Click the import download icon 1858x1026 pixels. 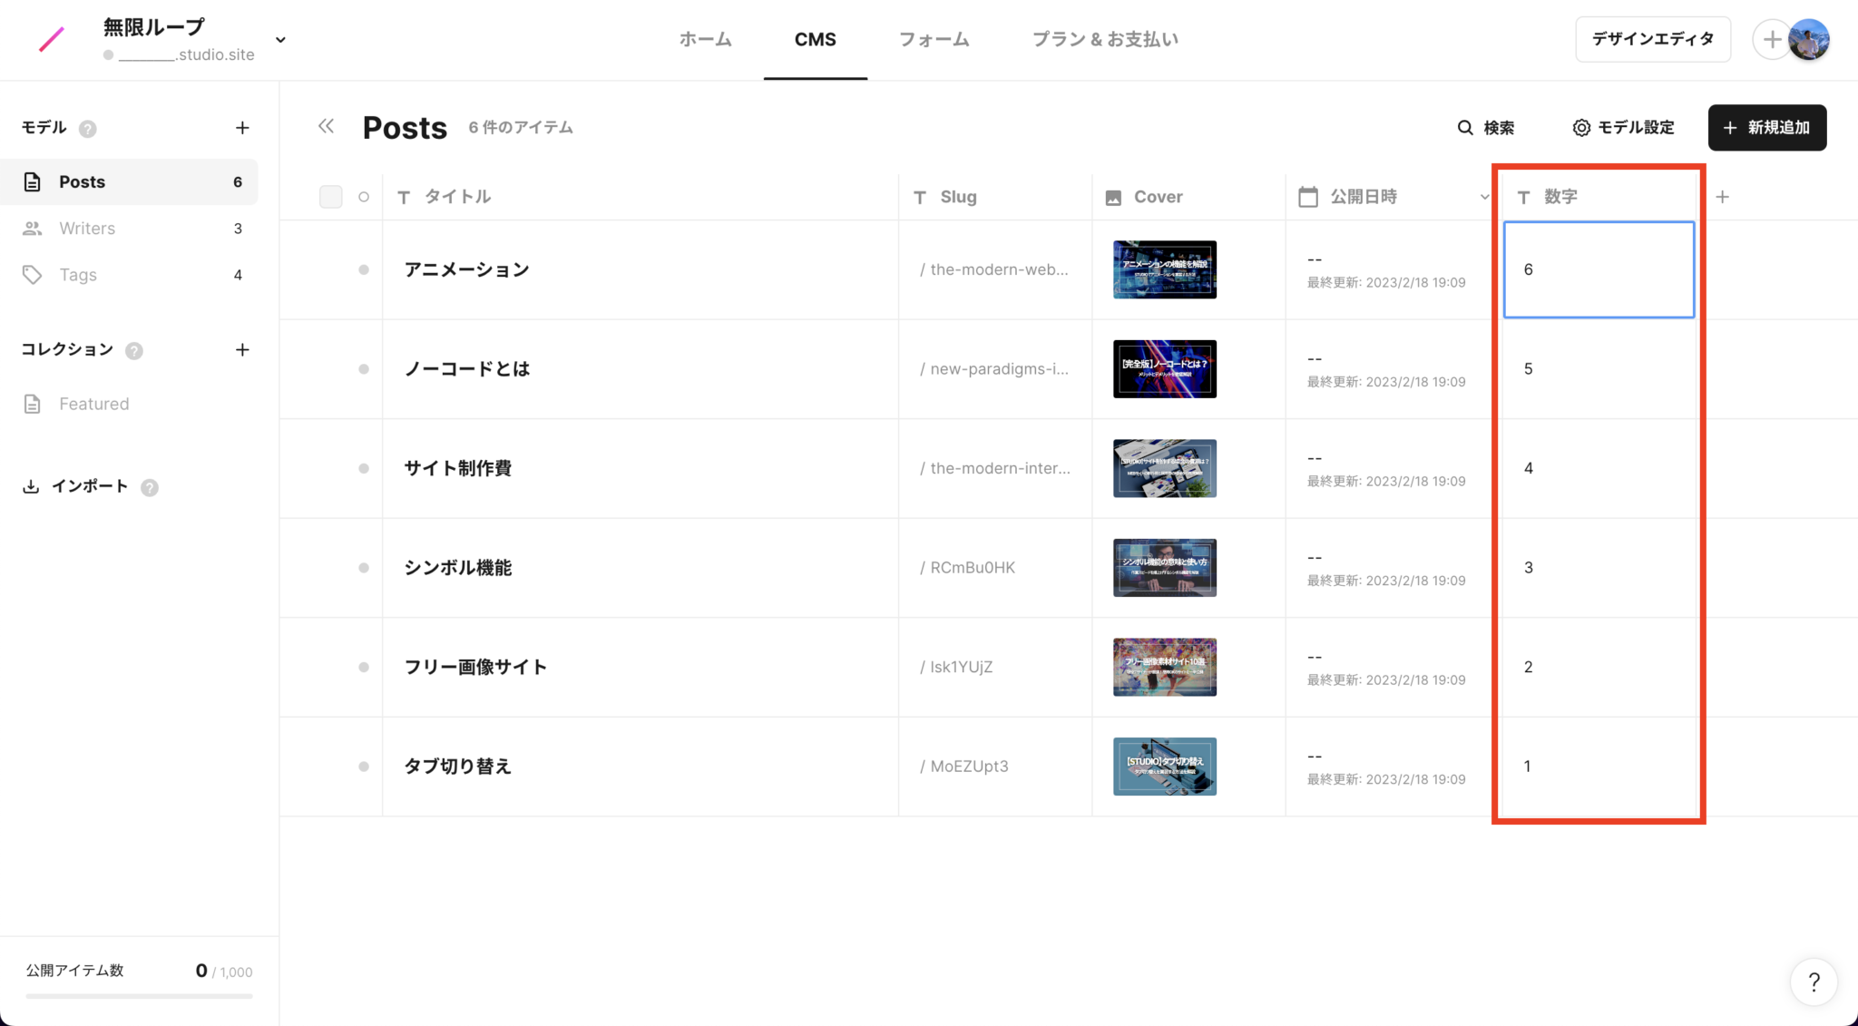pyautogui.click(x=31, y=487)
